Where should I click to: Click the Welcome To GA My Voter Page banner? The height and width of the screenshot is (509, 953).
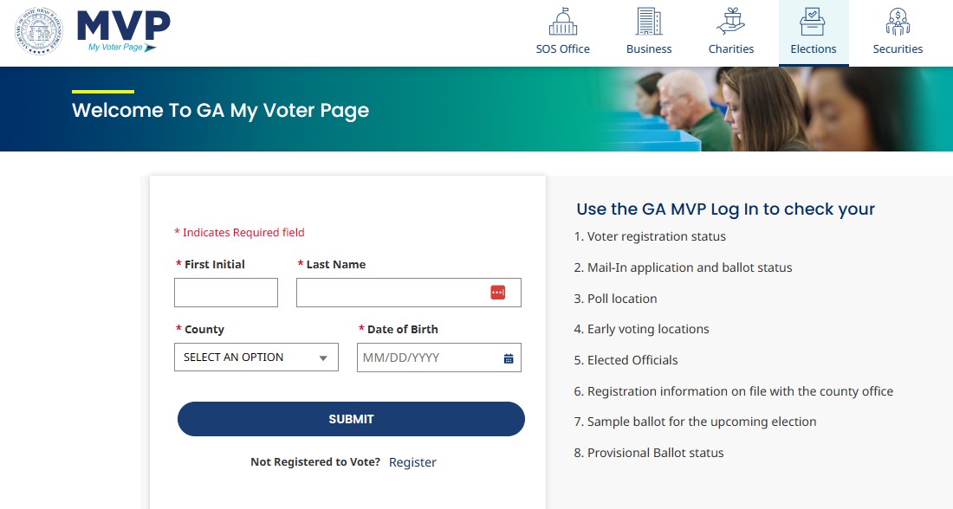click(x=220, y=111)
